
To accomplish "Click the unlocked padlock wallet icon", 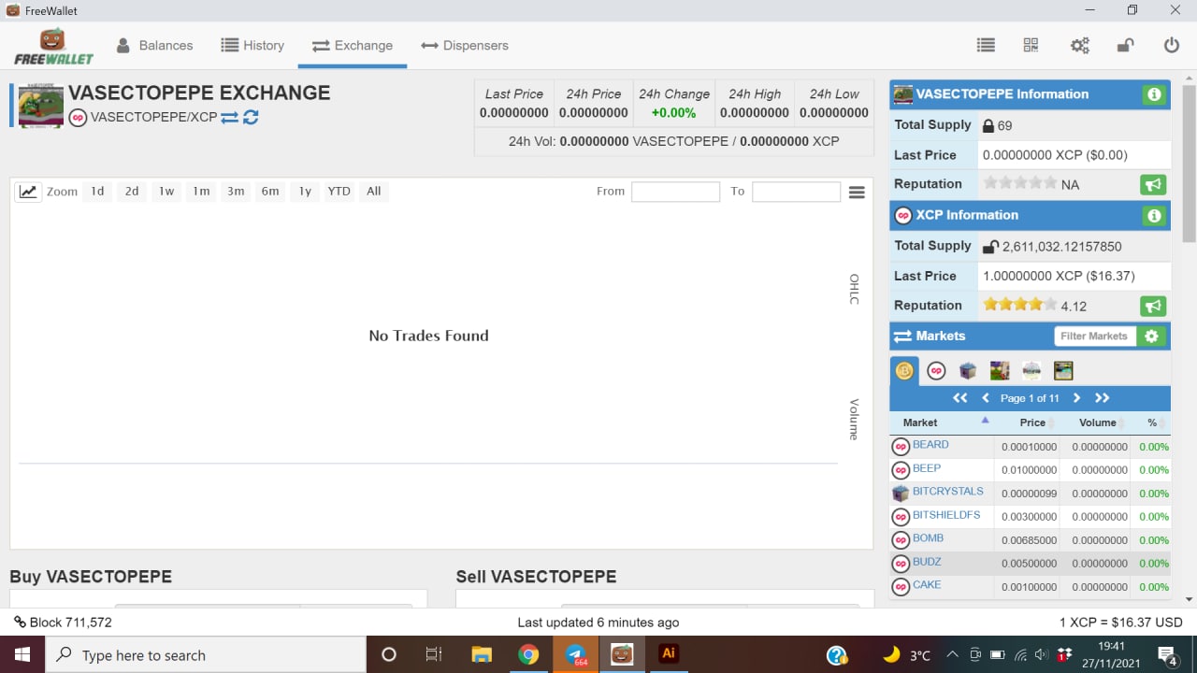I will [x=1126, y=45].
